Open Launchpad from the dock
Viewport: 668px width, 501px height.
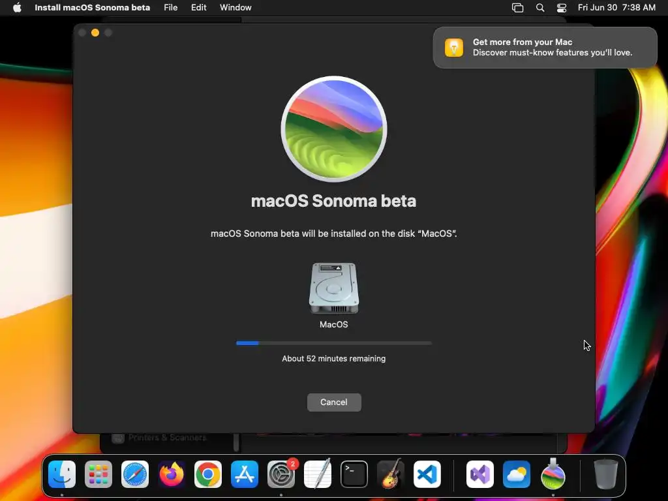click(x=99, y=474)
